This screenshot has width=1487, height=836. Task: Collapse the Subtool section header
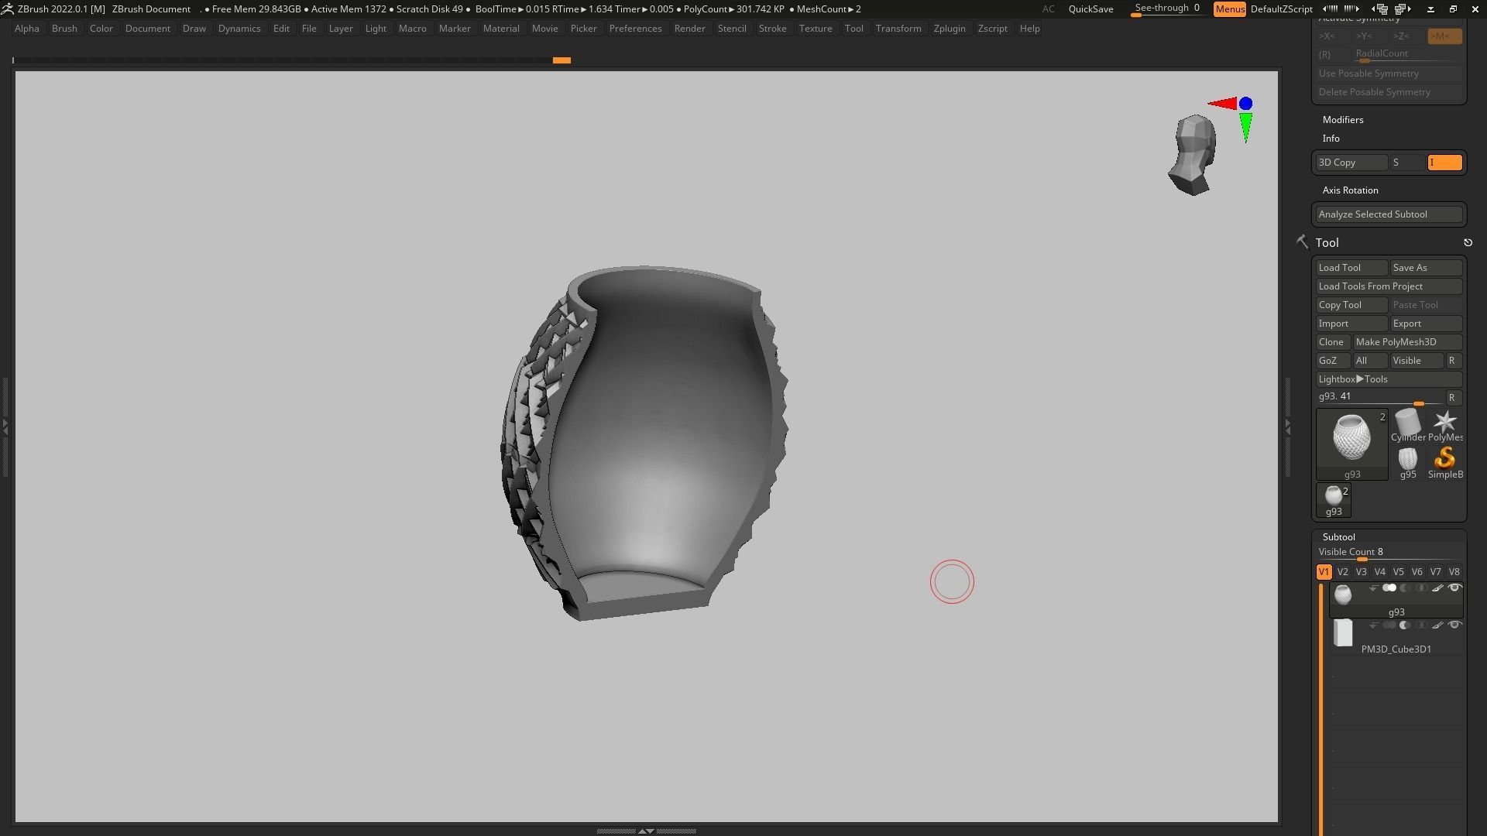tap(1338, 536)
